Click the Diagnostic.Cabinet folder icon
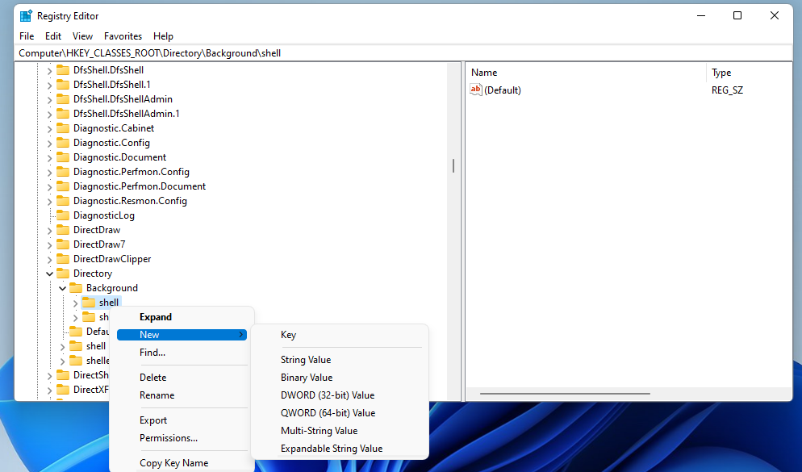The height and width of the screenshot is (472, 802). [63, 127]
